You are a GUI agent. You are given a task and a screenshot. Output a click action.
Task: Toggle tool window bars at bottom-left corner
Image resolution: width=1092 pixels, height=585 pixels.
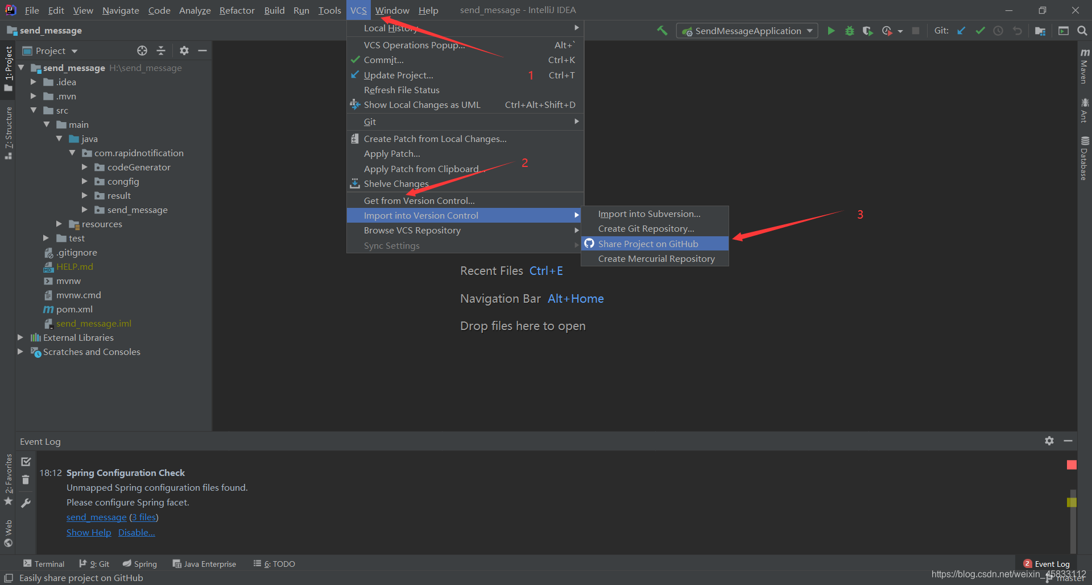[8, 578]
